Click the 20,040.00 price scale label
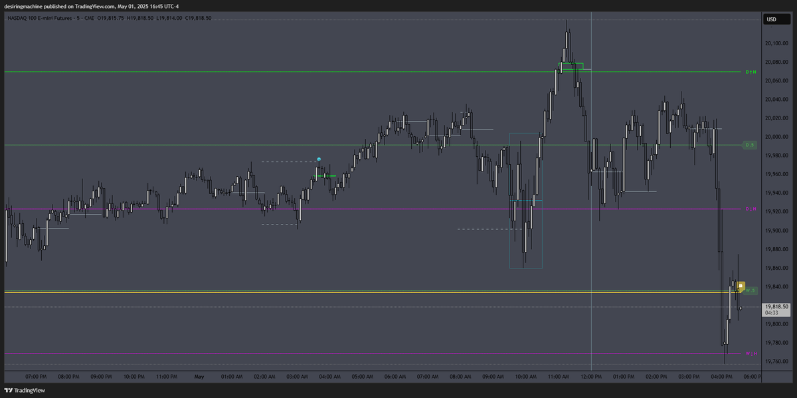797x398 pixels. [x=776, y=100]
